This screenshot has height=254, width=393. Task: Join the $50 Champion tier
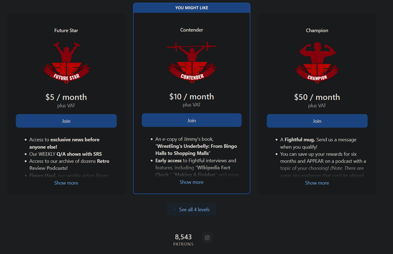pos(317,121)
